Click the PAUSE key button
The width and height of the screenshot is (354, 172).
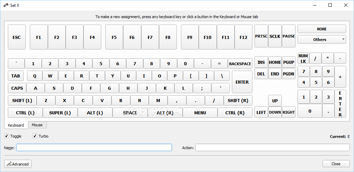(x=289, y=36)
